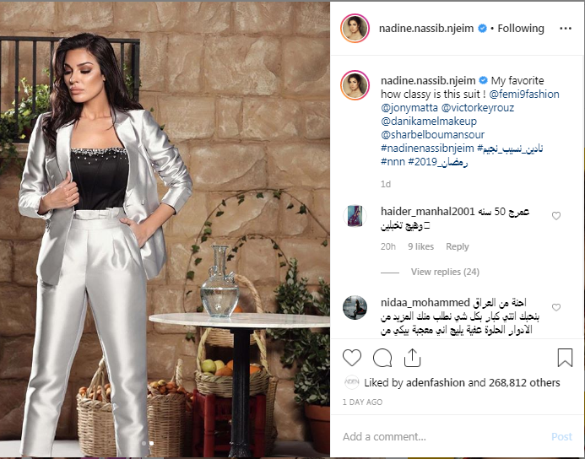Like nidaa_mohammed's comment with the heart

pyautogui.click(x=556, y=307)
